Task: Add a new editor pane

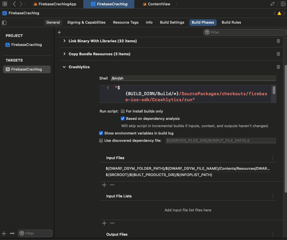Action: coord(283,4)
